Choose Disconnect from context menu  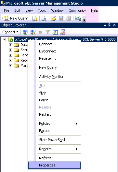(x=54, y=51)
